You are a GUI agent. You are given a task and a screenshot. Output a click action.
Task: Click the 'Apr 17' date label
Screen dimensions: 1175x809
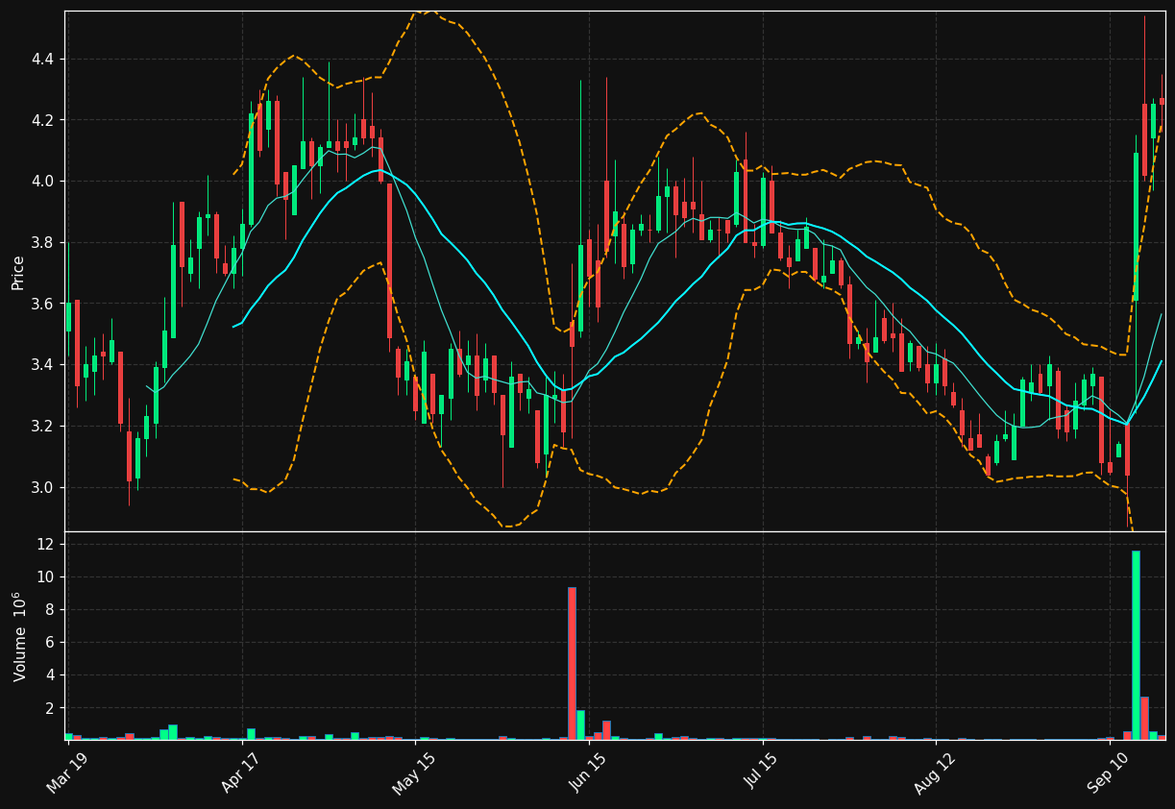click(242, 772)
